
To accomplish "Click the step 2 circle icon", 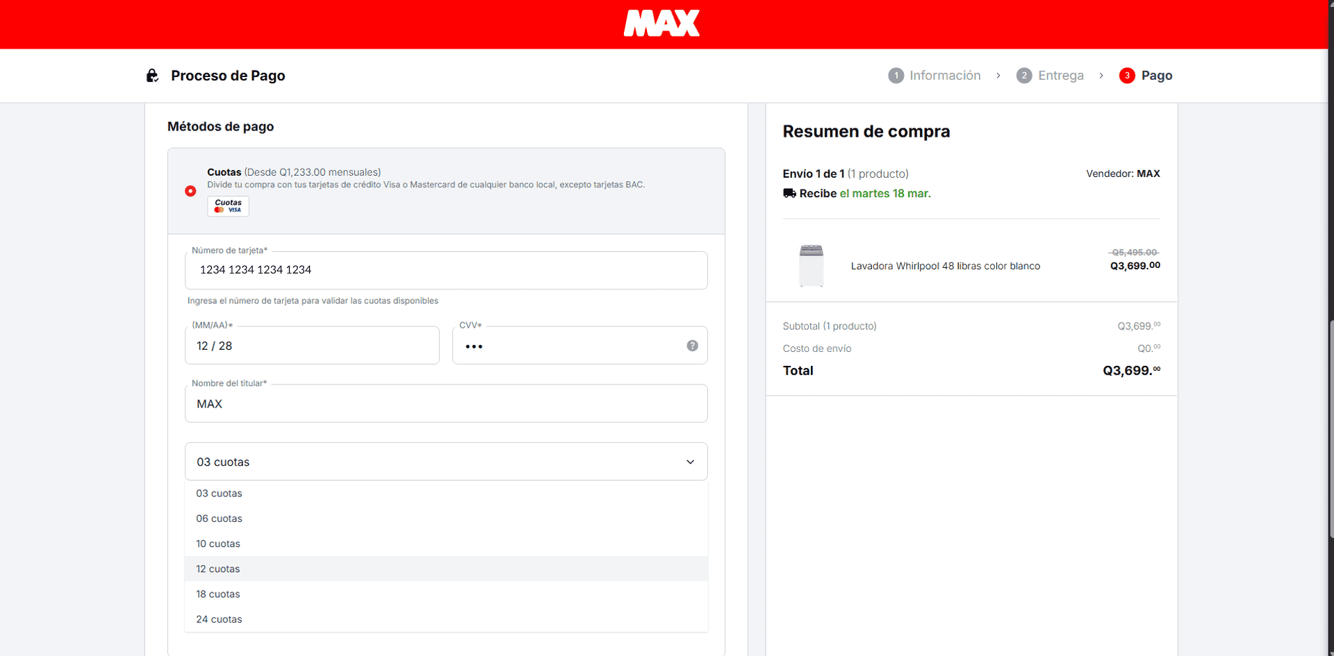I will [1023, 76].
